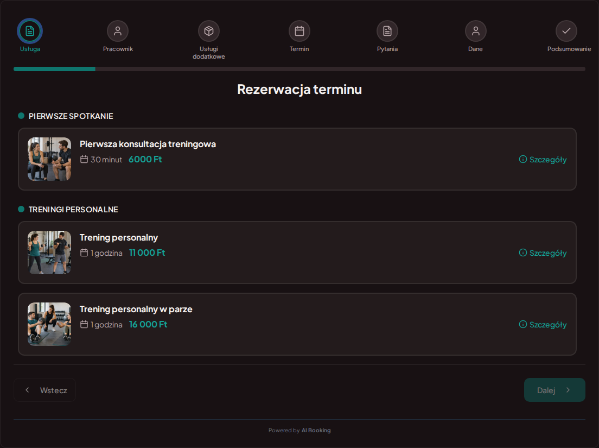Choose the Pierwsza konsultacja treningowa title

(148, 144)
